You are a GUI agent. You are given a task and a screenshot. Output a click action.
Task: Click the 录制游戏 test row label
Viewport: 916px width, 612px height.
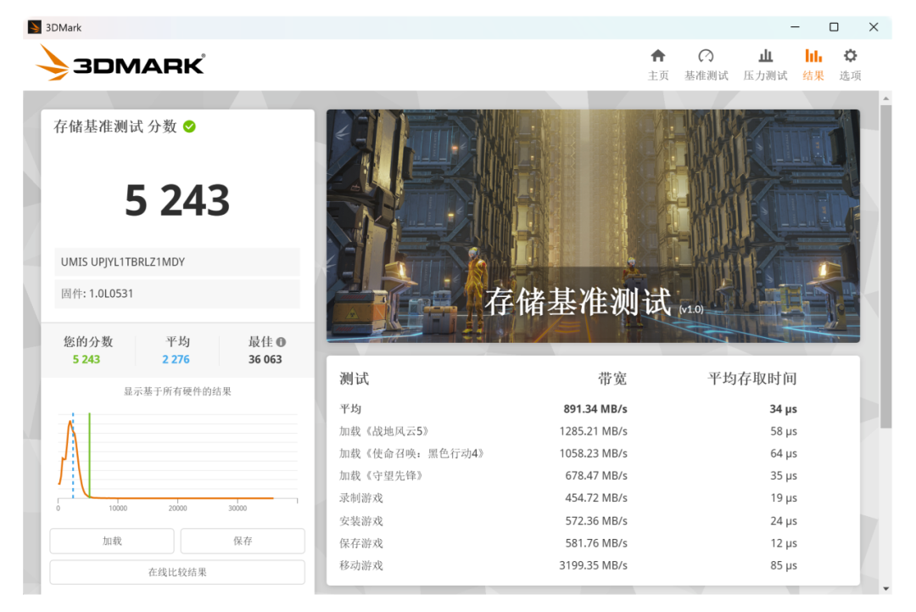[x=361, y=498]
